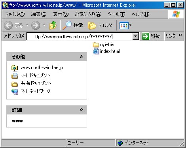Click the window resize grip corner
The width and height of the screenshot is (186, 148).
point(182,144)
